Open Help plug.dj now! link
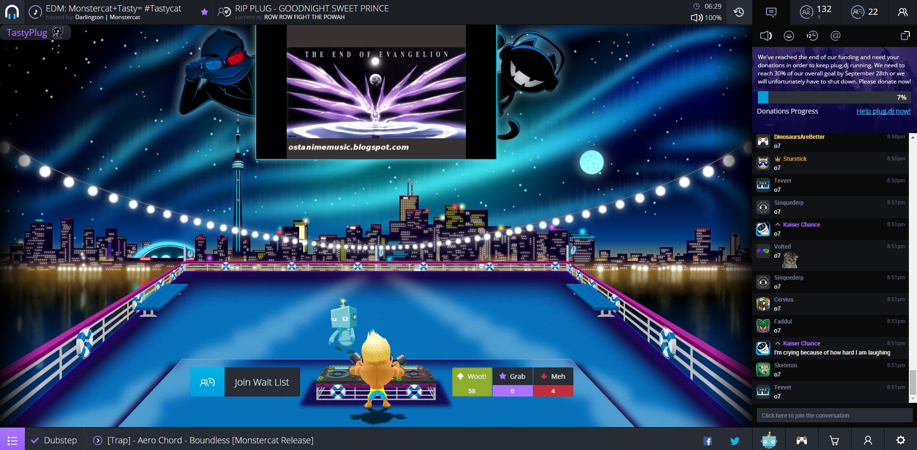Image resolution: width=917 pixels, height=450 pixels. [883, 111]
